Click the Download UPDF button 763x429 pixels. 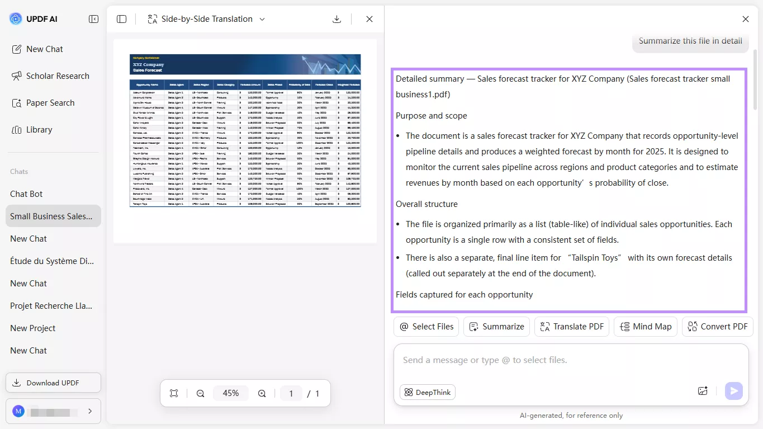click(53, 383)
